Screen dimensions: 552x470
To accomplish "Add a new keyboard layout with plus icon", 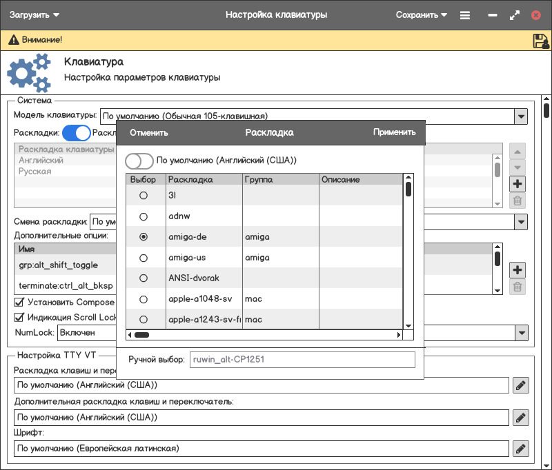I will point(517,184).
